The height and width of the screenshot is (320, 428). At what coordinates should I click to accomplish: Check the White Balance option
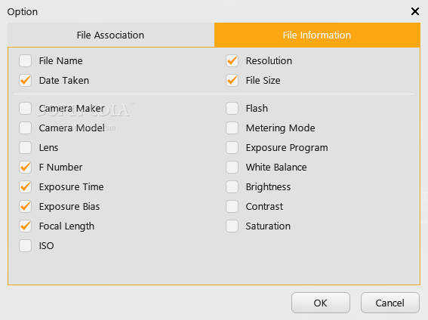232,168
